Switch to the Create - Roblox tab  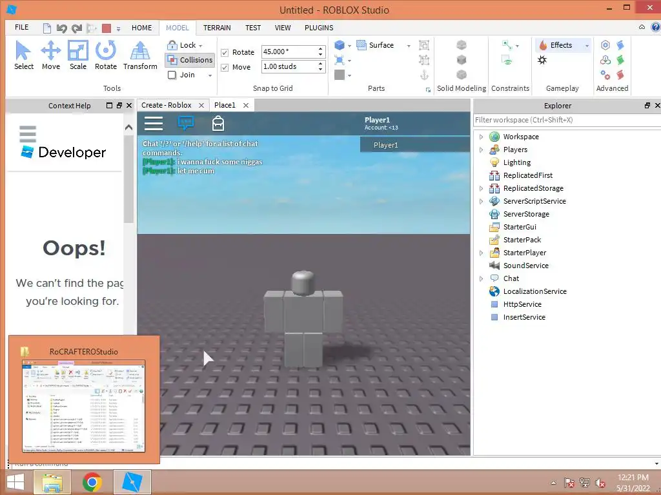tap(167, 105)
